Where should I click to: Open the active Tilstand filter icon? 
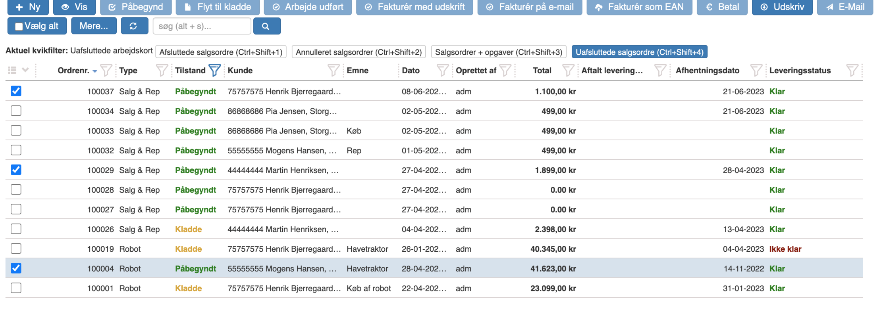[x=215, y=71]
